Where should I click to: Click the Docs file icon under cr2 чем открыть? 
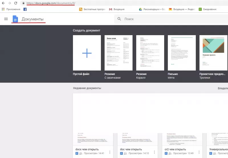[166, 153]
